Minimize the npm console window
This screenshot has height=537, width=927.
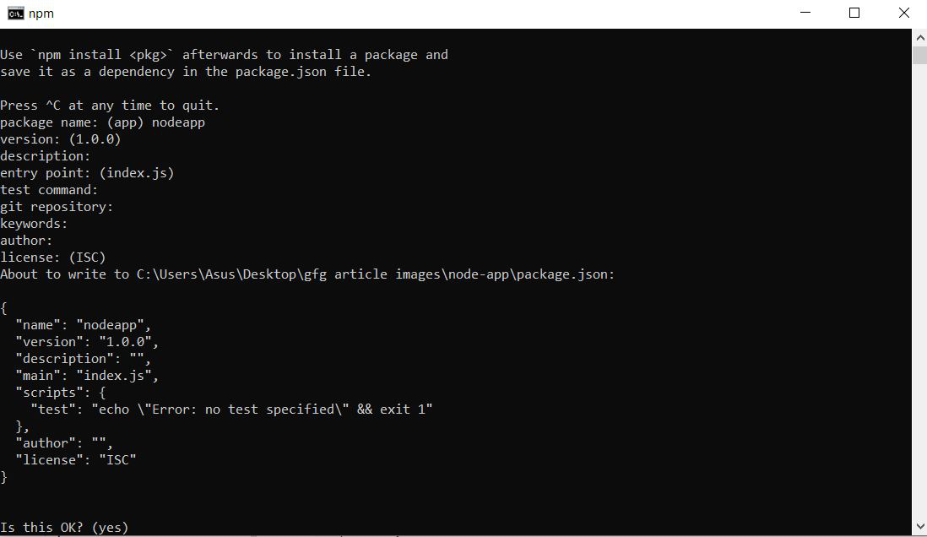[x=805, y=13]
